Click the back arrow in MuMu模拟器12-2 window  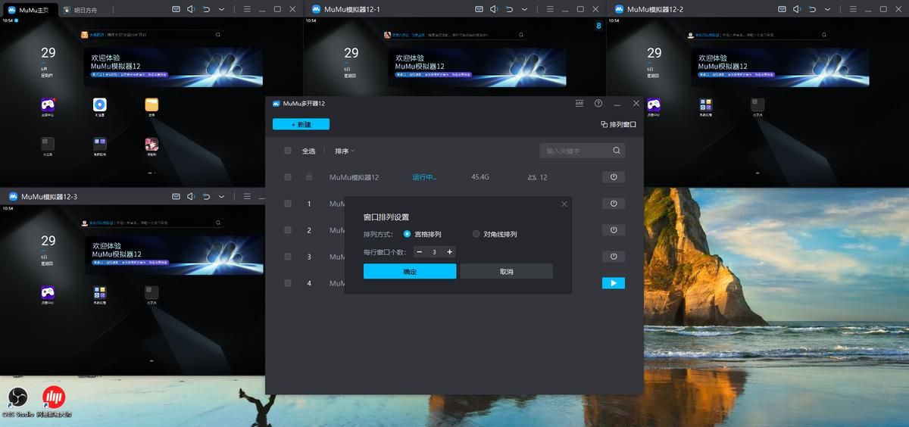(812, 9)
